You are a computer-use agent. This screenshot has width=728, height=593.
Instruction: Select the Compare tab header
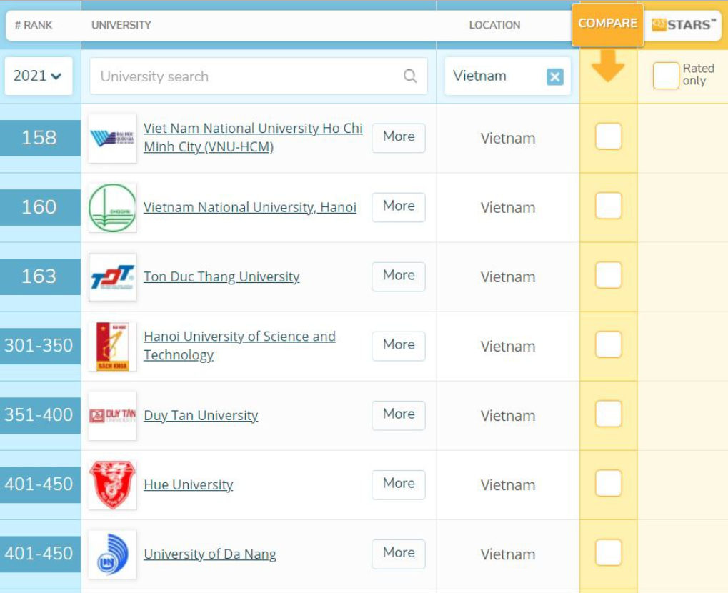[x=607, y=24]
